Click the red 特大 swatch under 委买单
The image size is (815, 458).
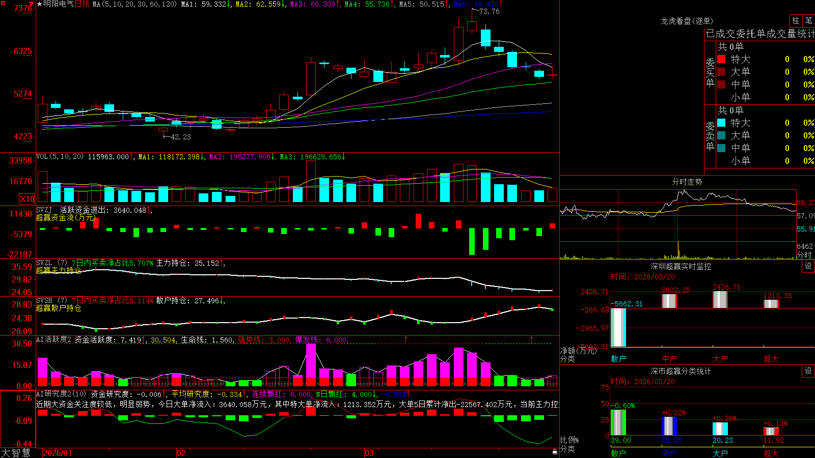721,59
